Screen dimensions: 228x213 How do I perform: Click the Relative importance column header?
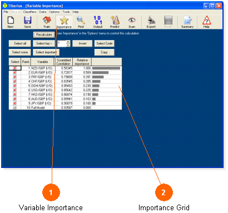tap(82, 62)
